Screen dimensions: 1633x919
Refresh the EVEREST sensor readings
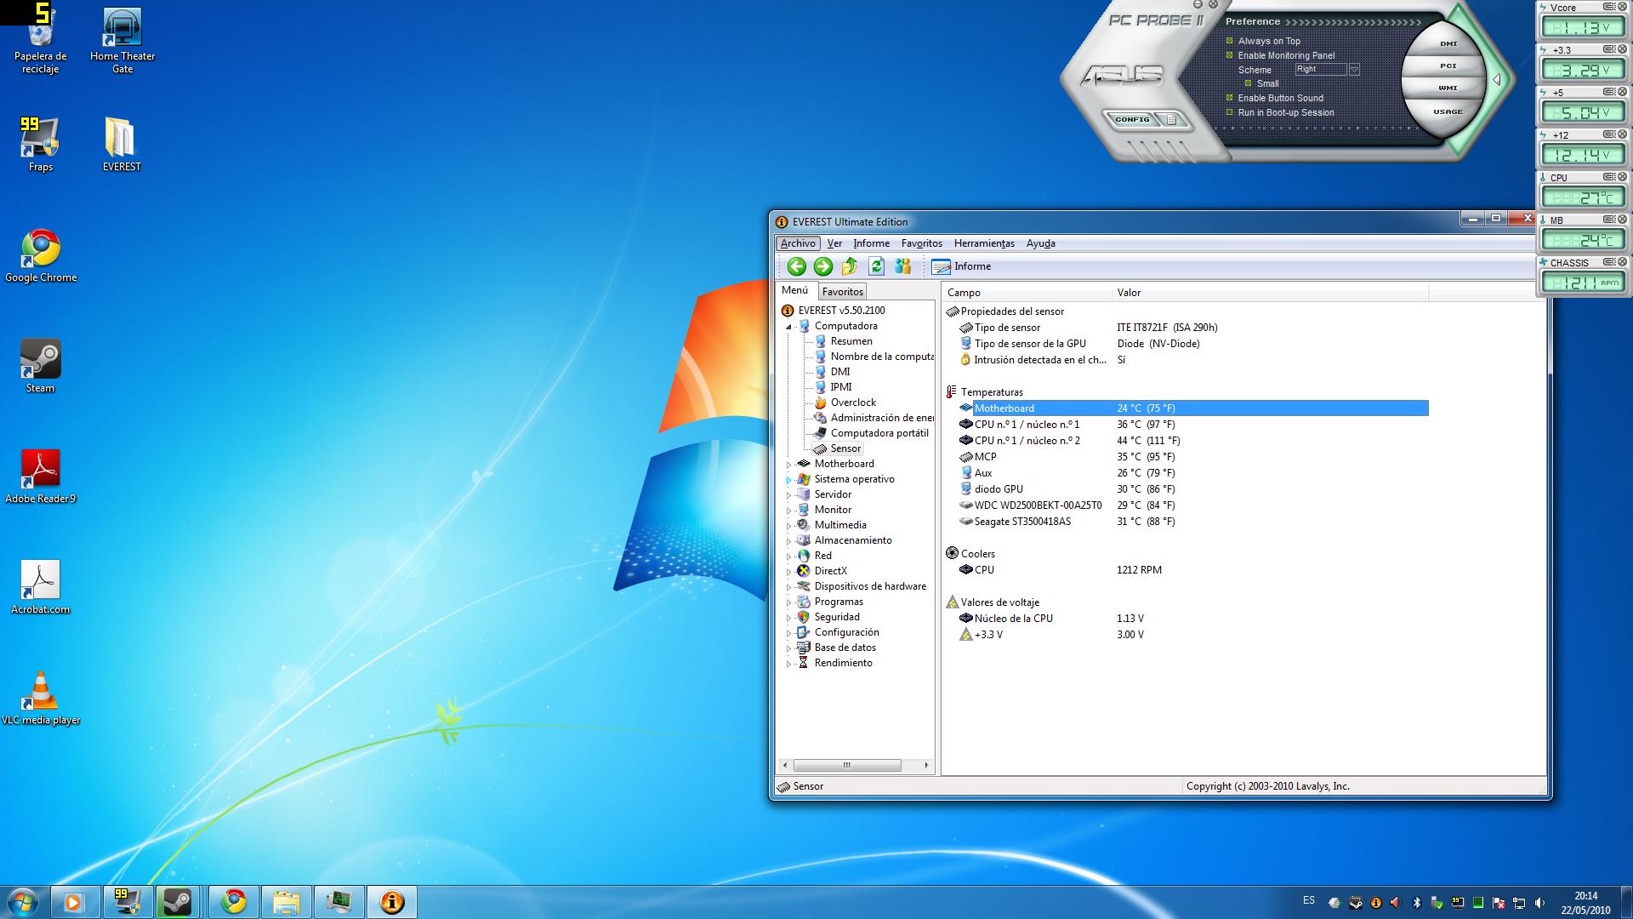pos(876,266)
